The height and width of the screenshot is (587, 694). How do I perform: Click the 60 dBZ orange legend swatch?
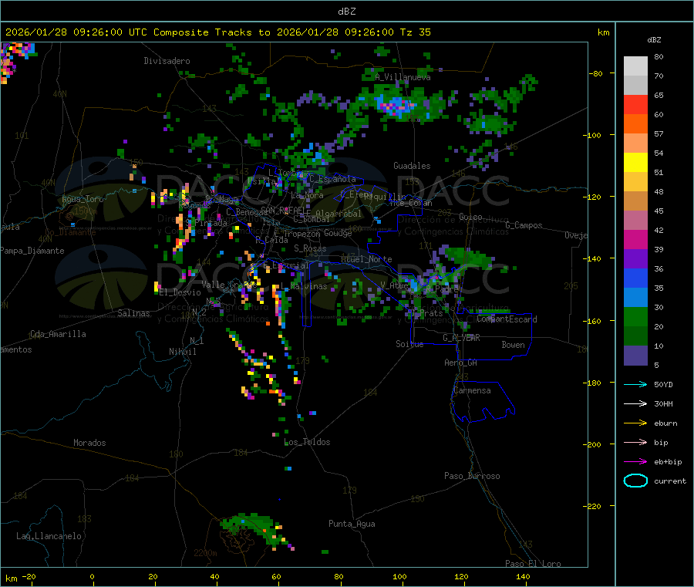(x=635, y=123)
